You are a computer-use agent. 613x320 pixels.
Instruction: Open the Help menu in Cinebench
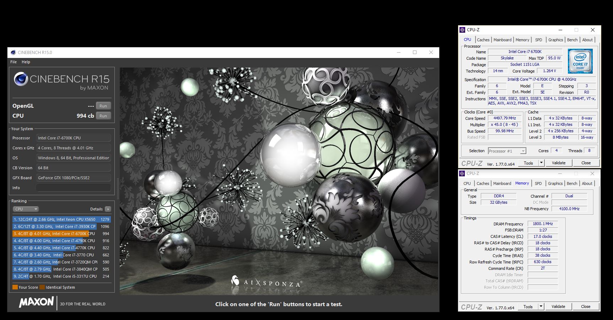(26, 62)
